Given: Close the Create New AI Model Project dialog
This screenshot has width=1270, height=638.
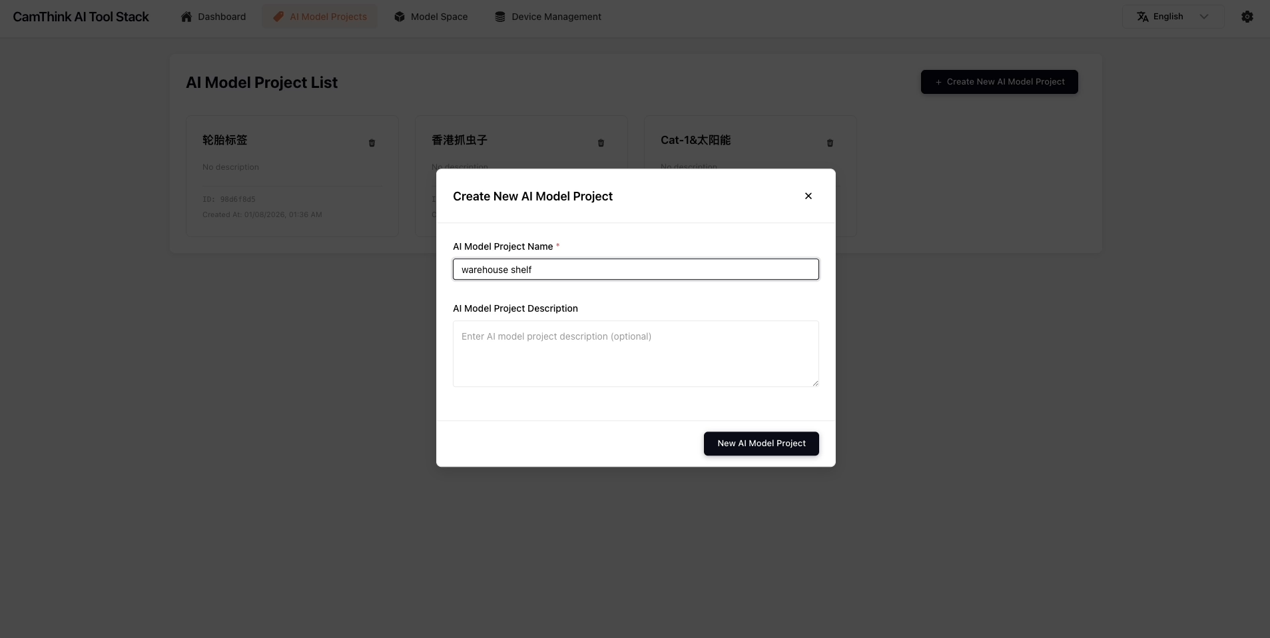Looking at the screenshot, I should (x=808, y=196).
